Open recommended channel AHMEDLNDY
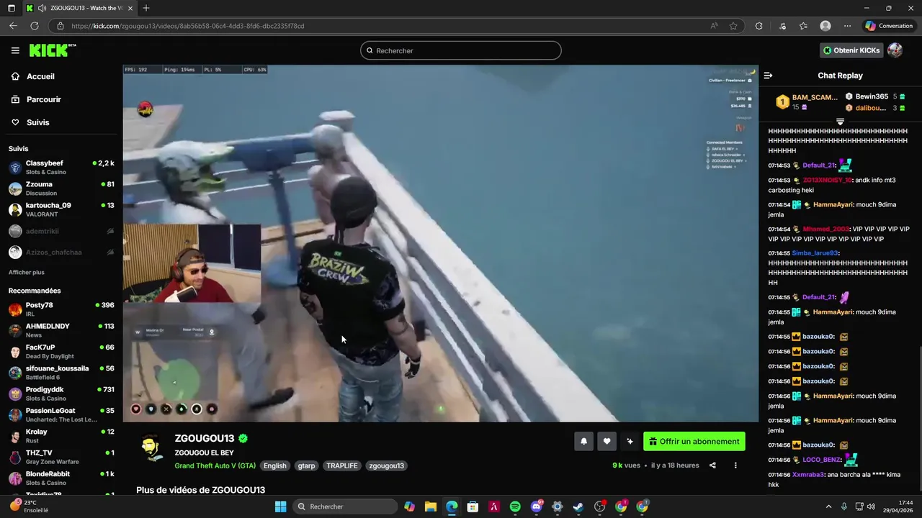 61,330
